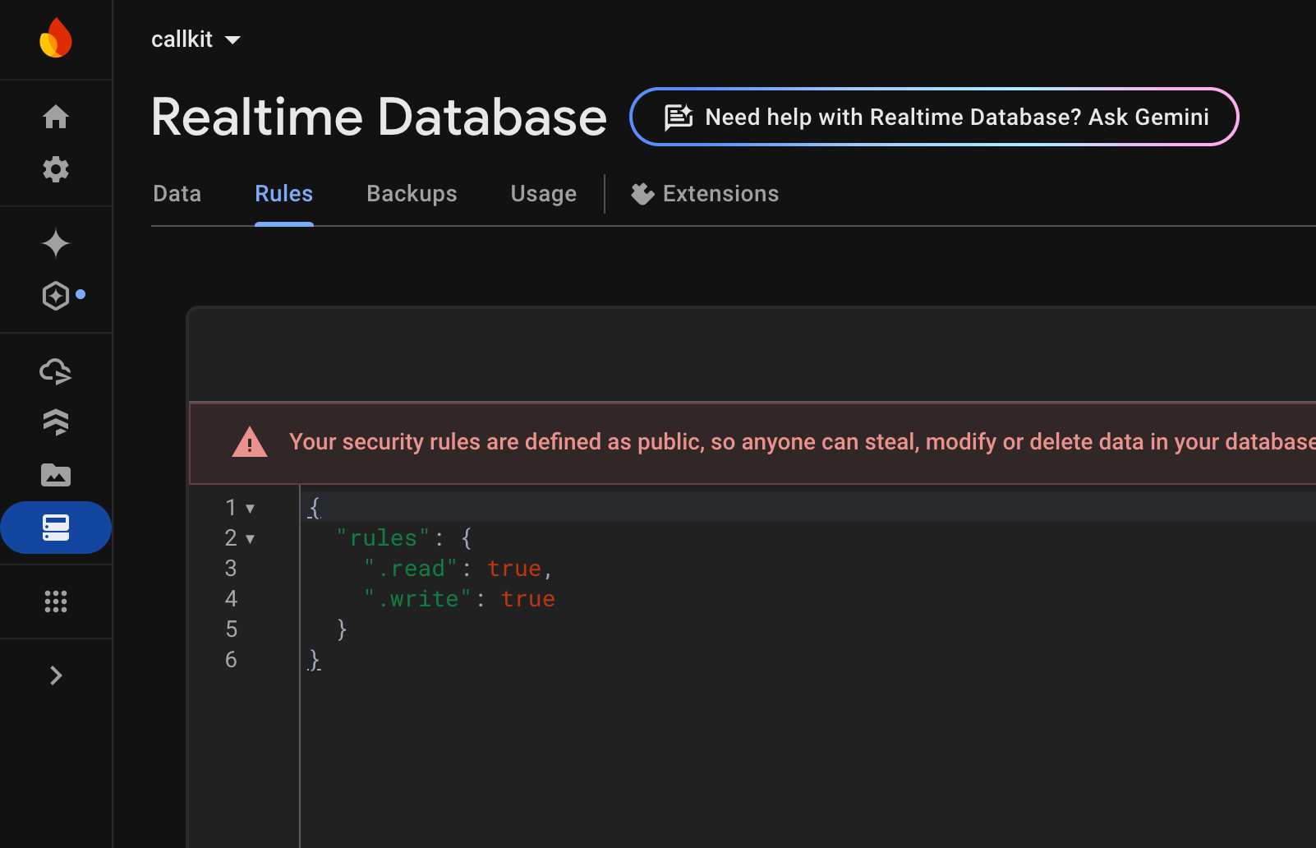Open the Usage tab
Image resolution: width=1316 pixels, height=848 pixels.
(544, 194)
